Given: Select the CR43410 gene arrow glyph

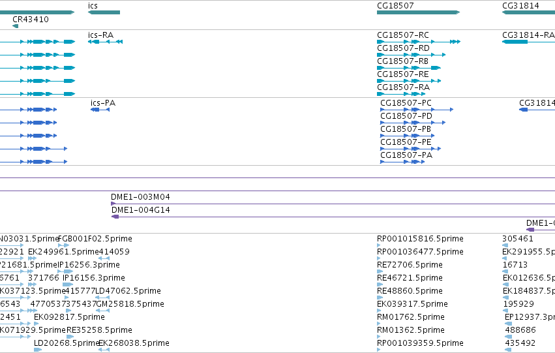Looking at the screenshot, I should (x=15, y=26).
